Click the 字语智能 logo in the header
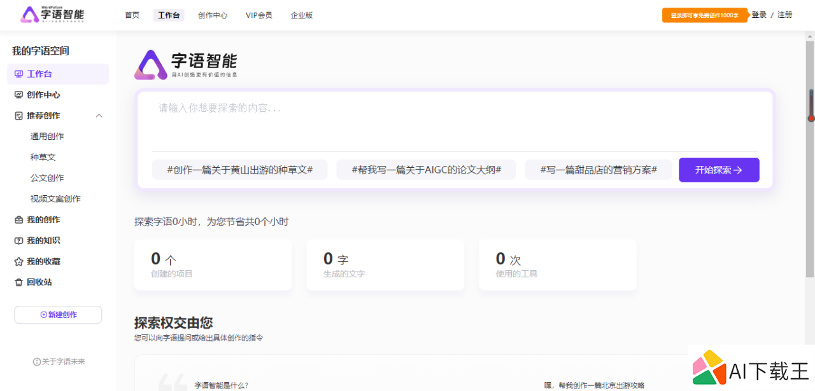Viewport: 815px width, 391px height. click(x=52, y=14)
